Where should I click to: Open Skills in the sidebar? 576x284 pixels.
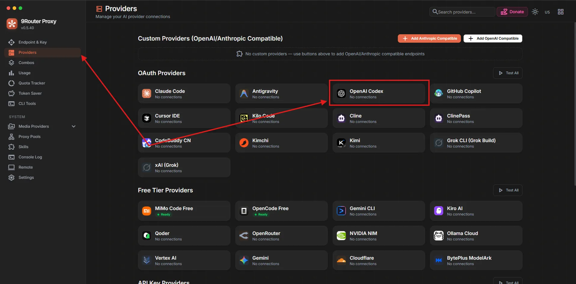pyautogui.click(x=43, y=147)
